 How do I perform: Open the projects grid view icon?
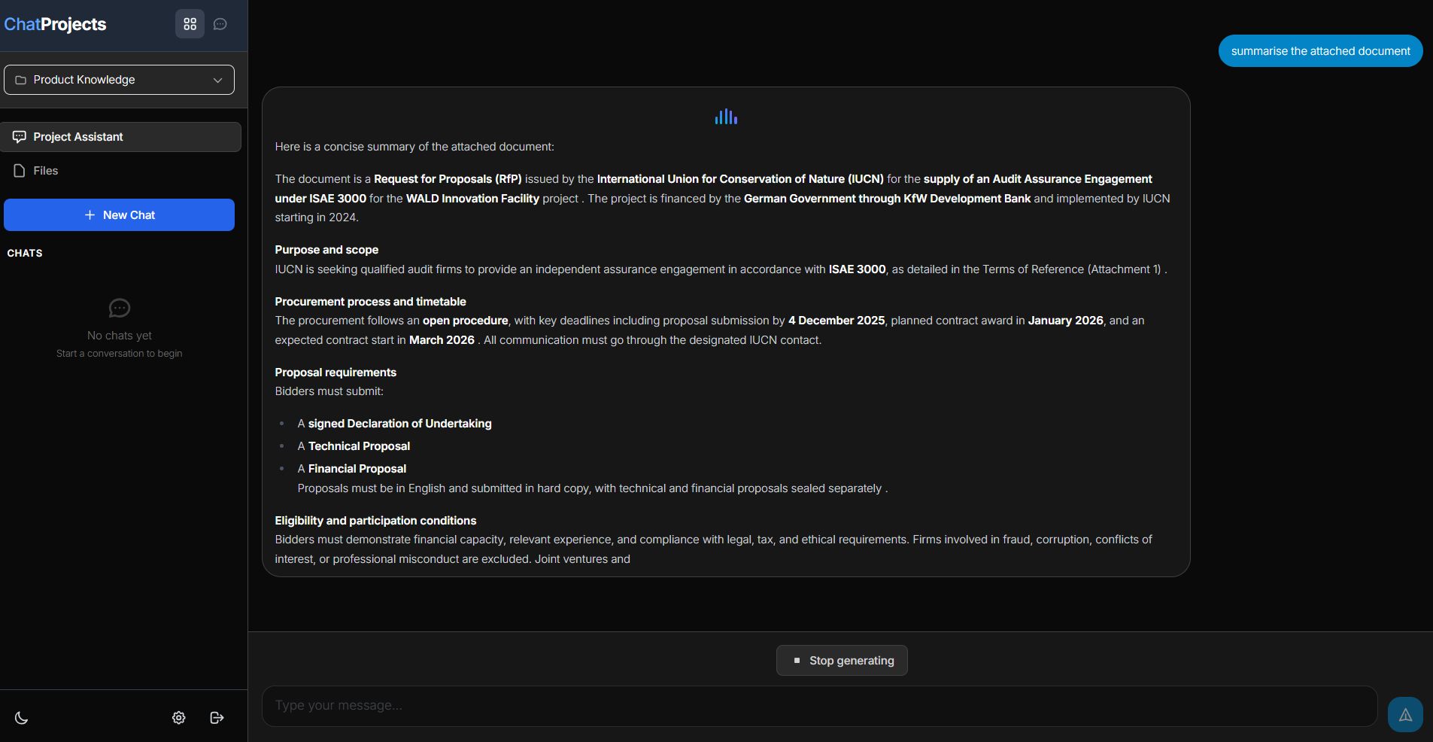190,24
